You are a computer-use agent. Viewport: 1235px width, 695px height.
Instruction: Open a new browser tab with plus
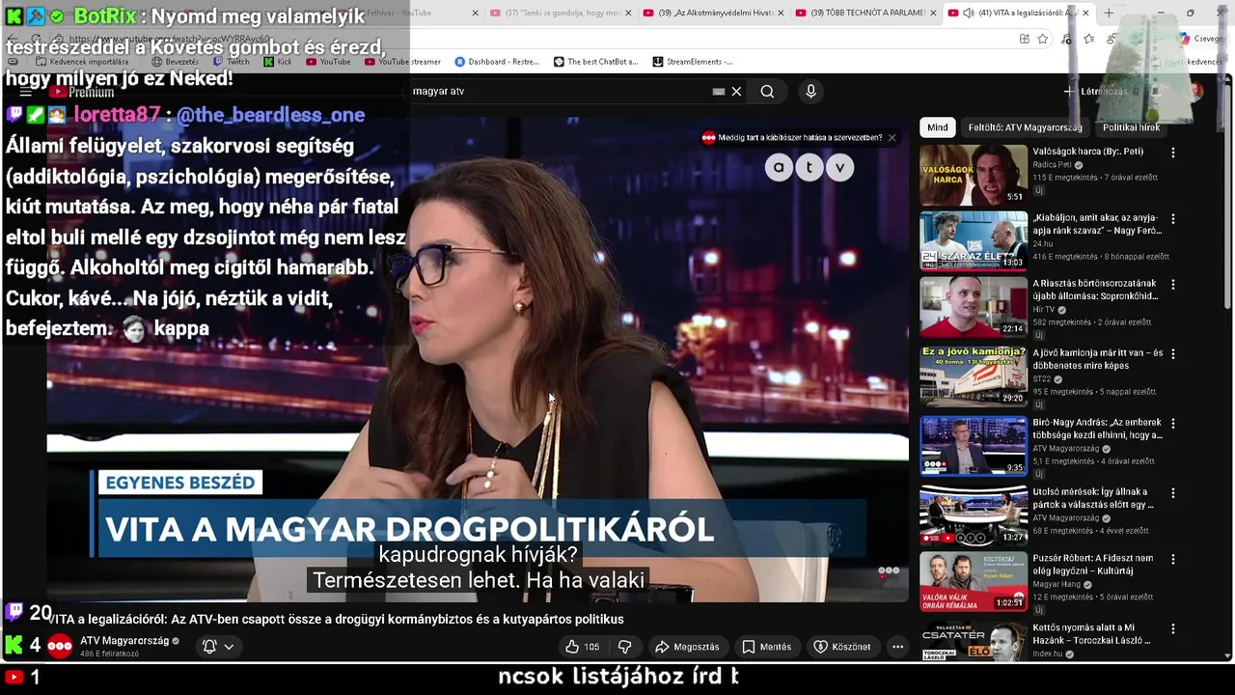(1109, 13)
